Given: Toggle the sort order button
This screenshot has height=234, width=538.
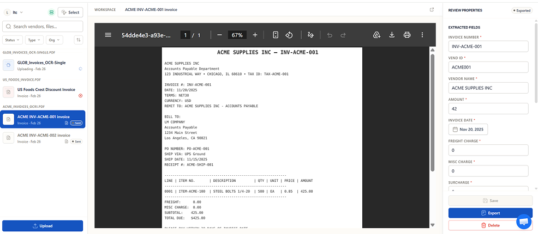Looking at the screenshot, I should 78,40.
